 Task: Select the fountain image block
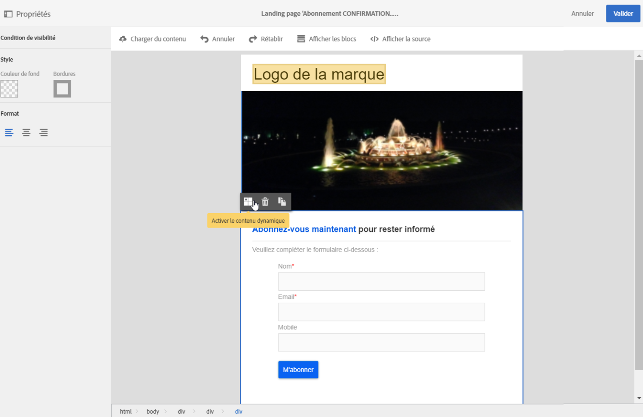point(381,150)
